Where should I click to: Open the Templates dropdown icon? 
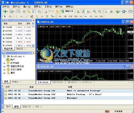point(131,11)
